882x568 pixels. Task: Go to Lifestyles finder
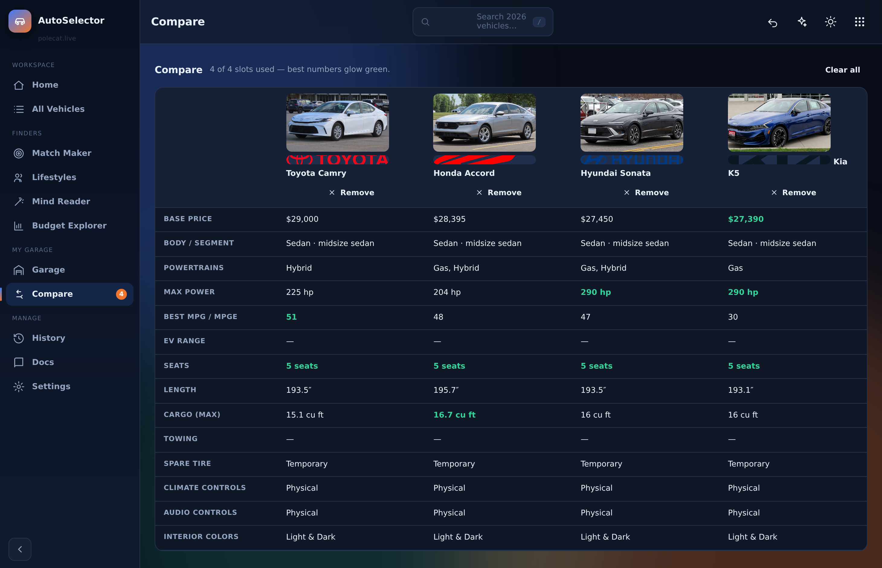(70, 177)
